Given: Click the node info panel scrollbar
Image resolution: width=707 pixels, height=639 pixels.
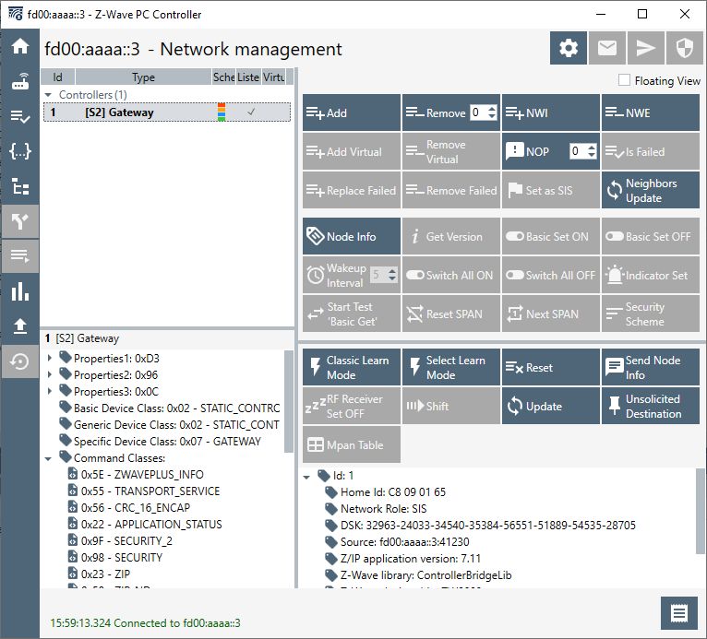Looking at the screenshot, I should 289,401.
